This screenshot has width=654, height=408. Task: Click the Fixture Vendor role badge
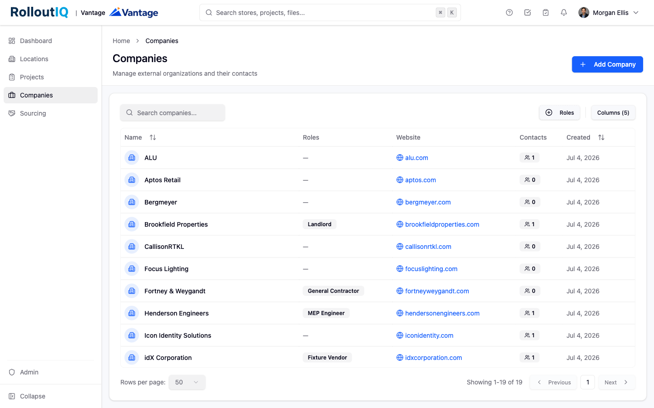(327, 358)
